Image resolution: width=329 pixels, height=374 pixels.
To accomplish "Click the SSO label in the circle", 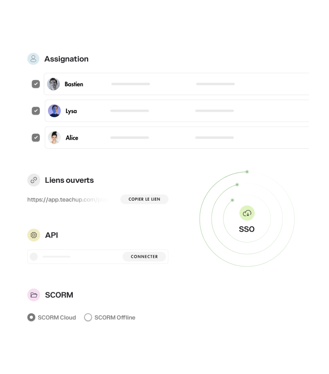I will pyautogui.click(x=247, y=229).
